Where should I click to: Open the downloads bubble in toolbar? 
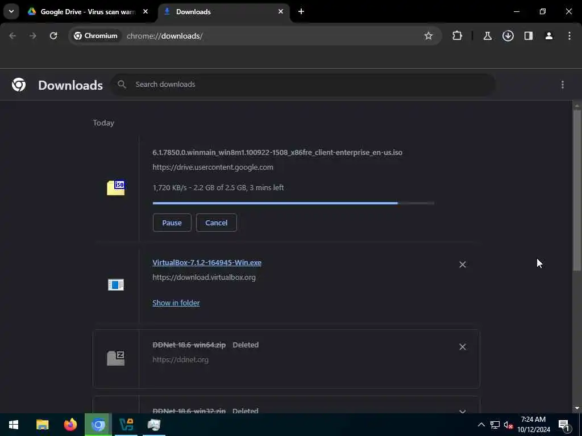click(x=508, y=36)
